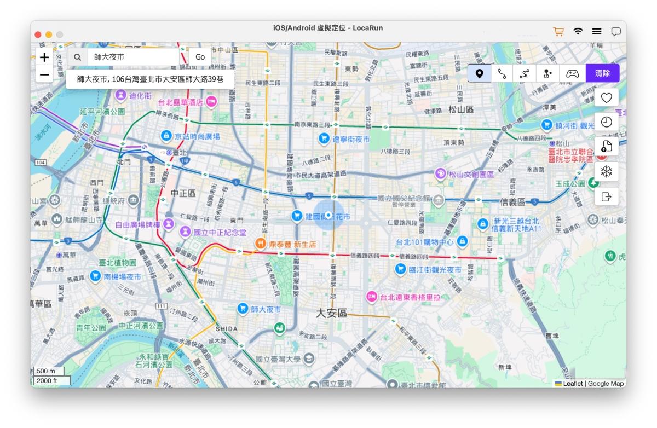This screenshot has height=428, width=657.
Task: Click the 大安區 district label
Action: point(332,313)
